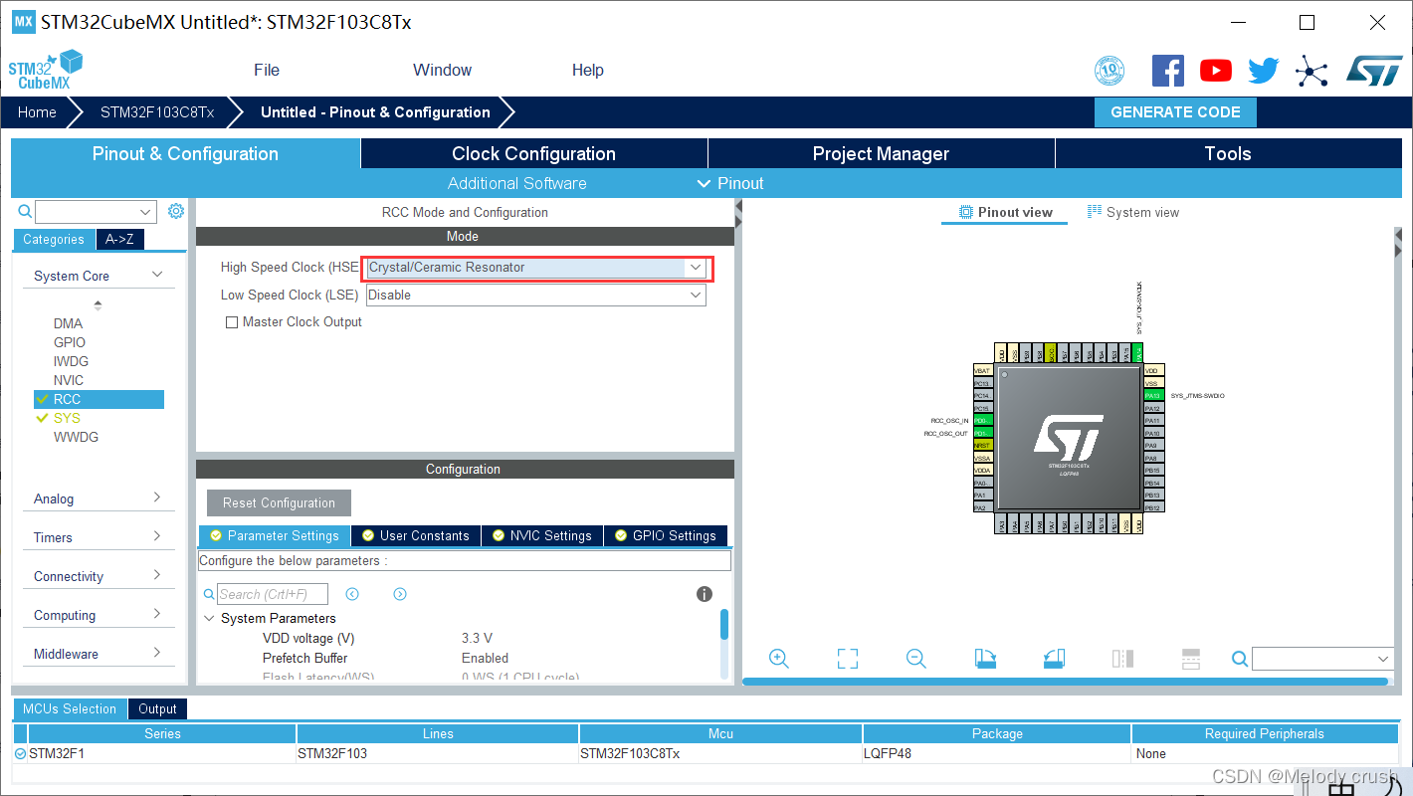Viewport: 1413px width, 796px height.
Task: Toggle the horizontal split view icon
Action: click(1191, 659)
